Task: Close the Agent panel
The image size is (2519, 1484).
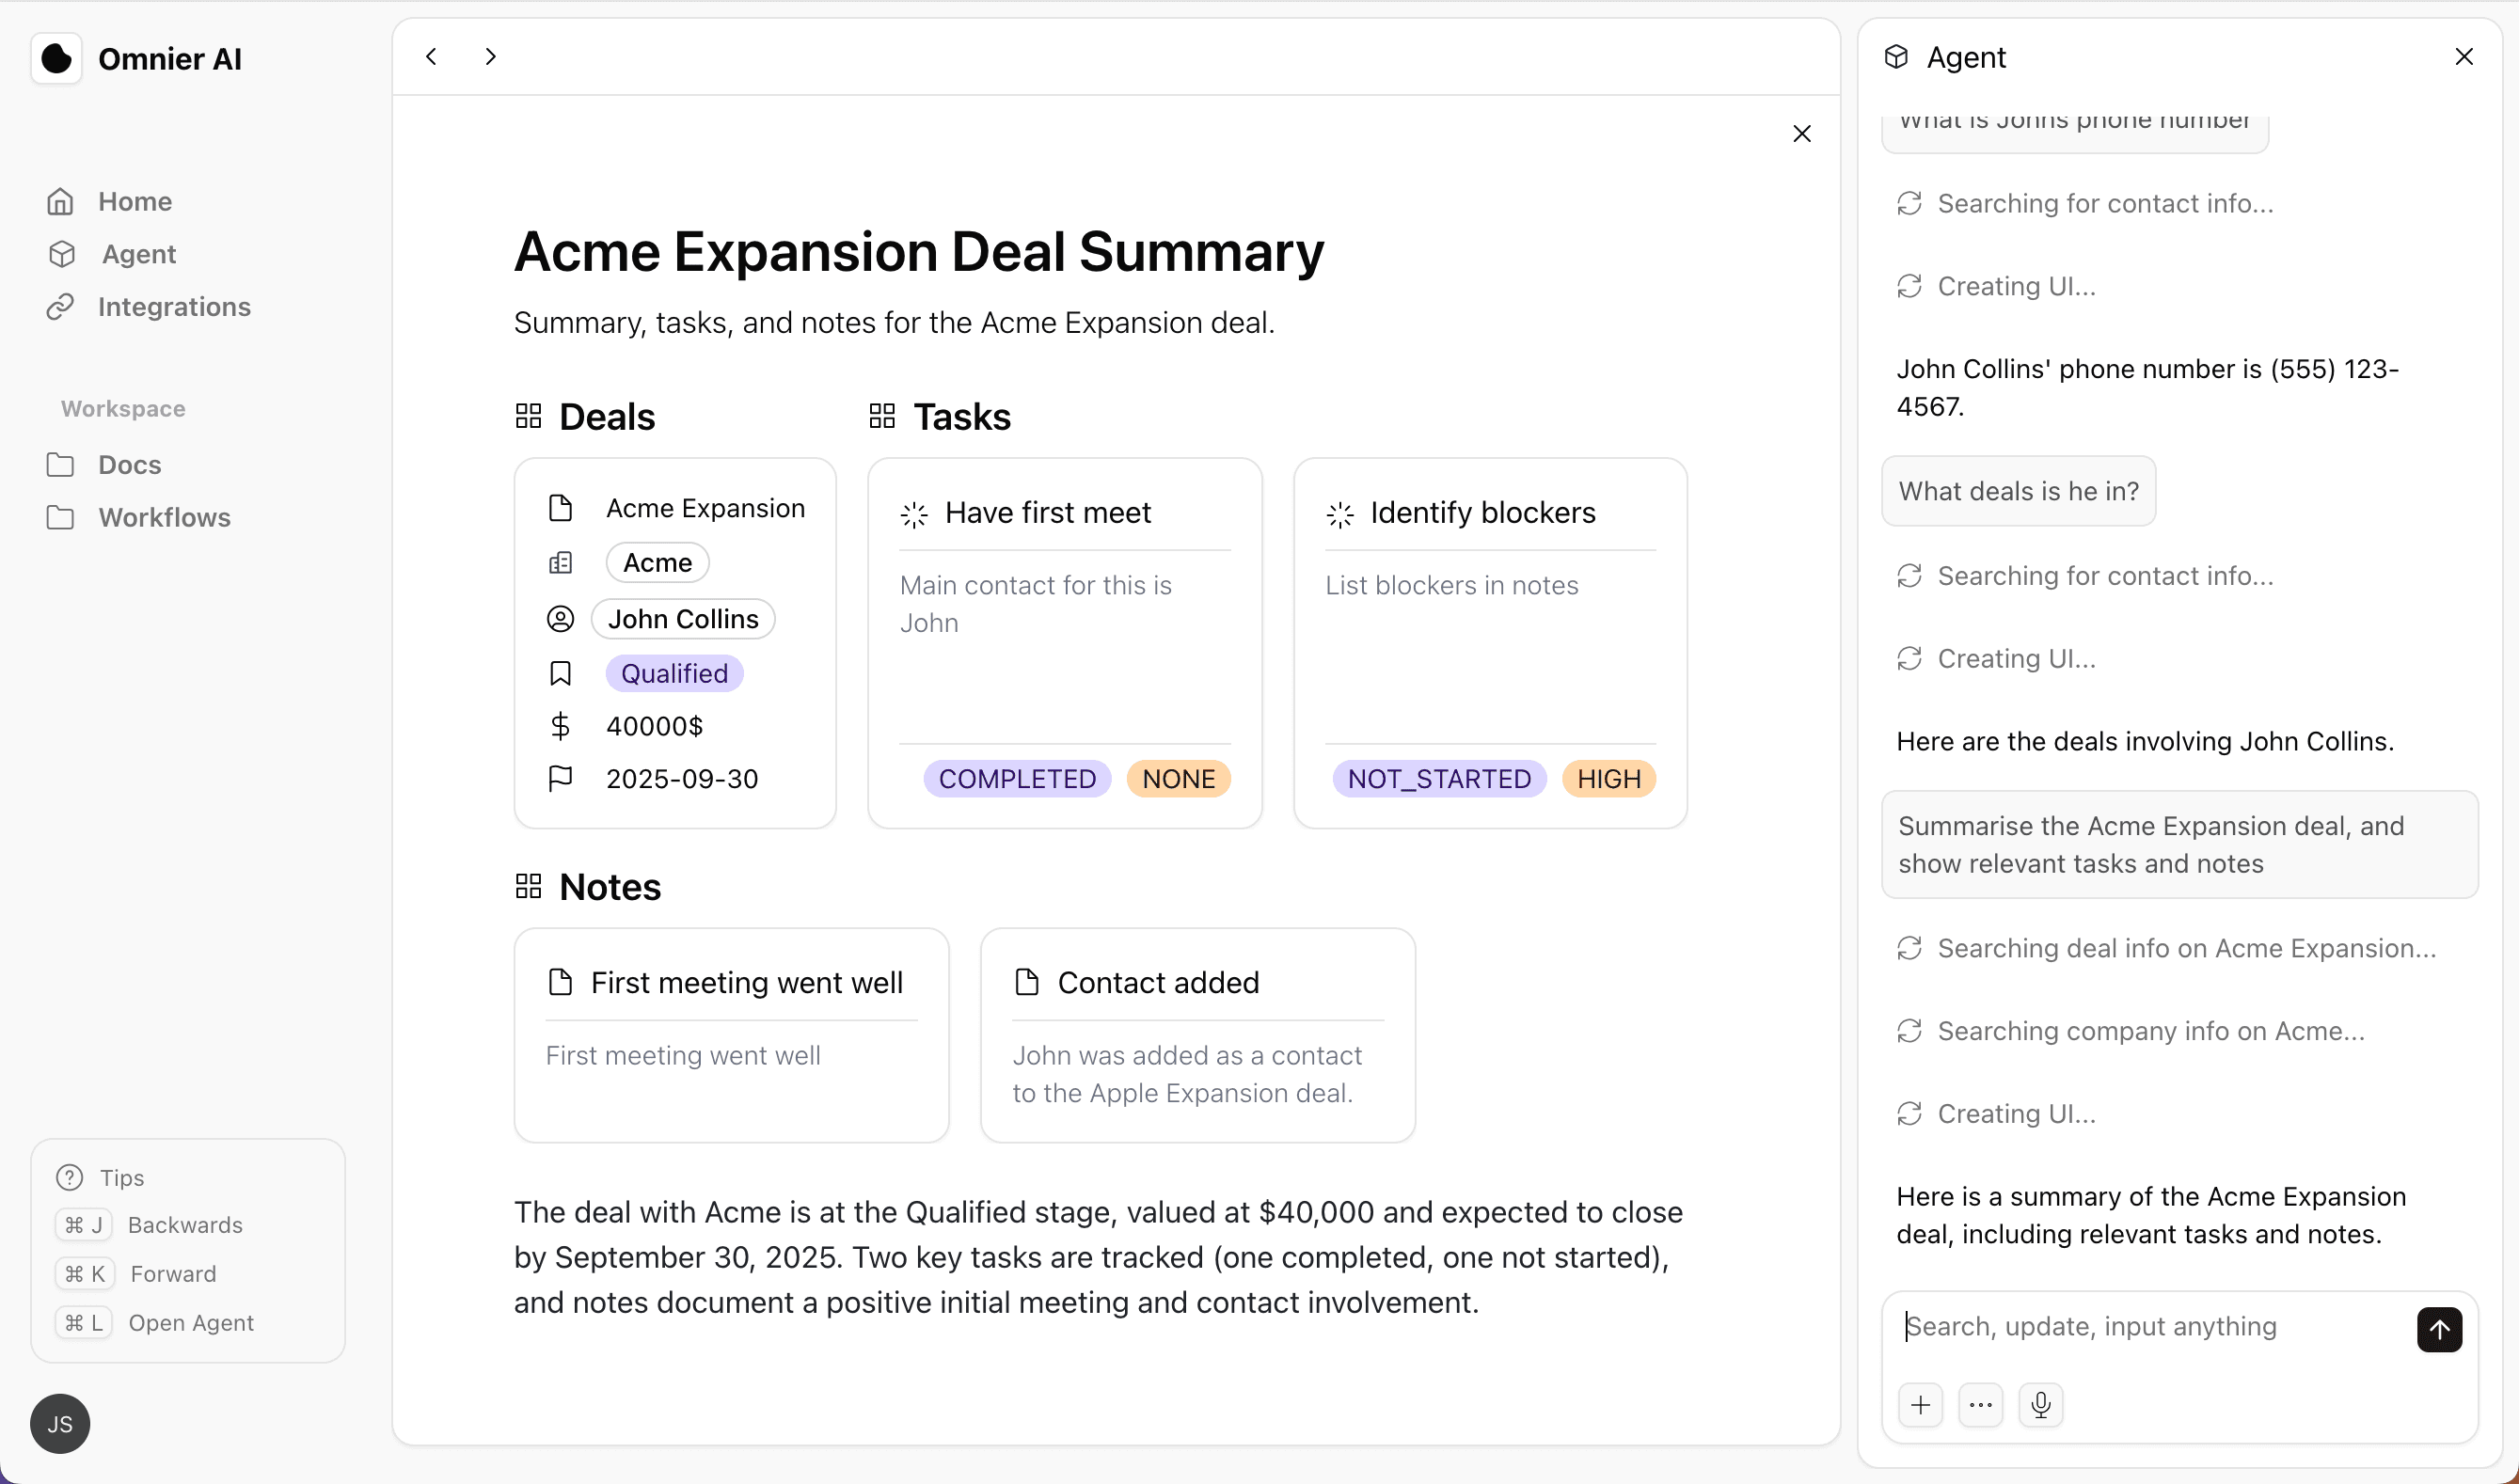Action: 2464,57
